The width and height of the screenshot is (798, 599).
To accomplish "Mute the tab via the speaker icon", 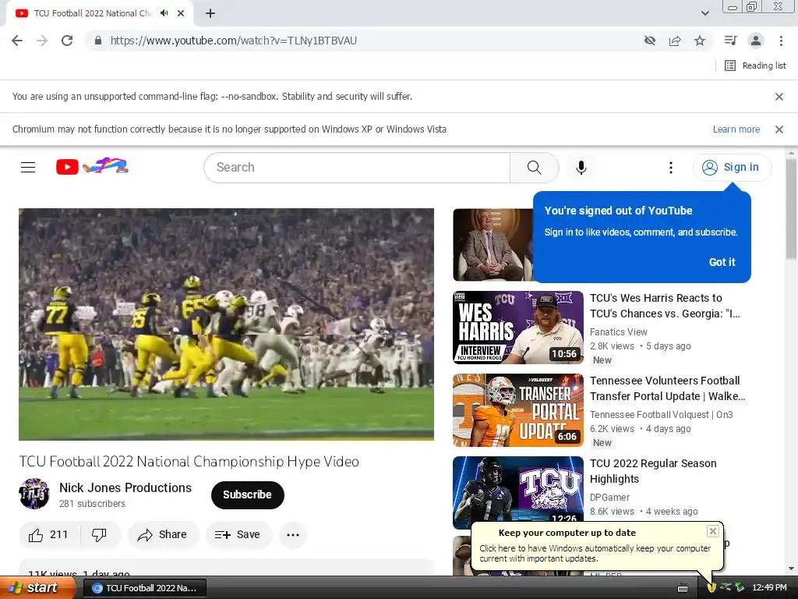I will tap(164, 13).
